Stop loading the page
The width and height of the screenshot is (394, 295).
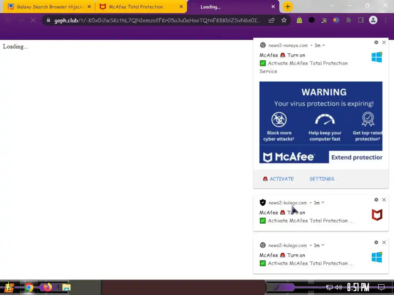pos(33,20)
